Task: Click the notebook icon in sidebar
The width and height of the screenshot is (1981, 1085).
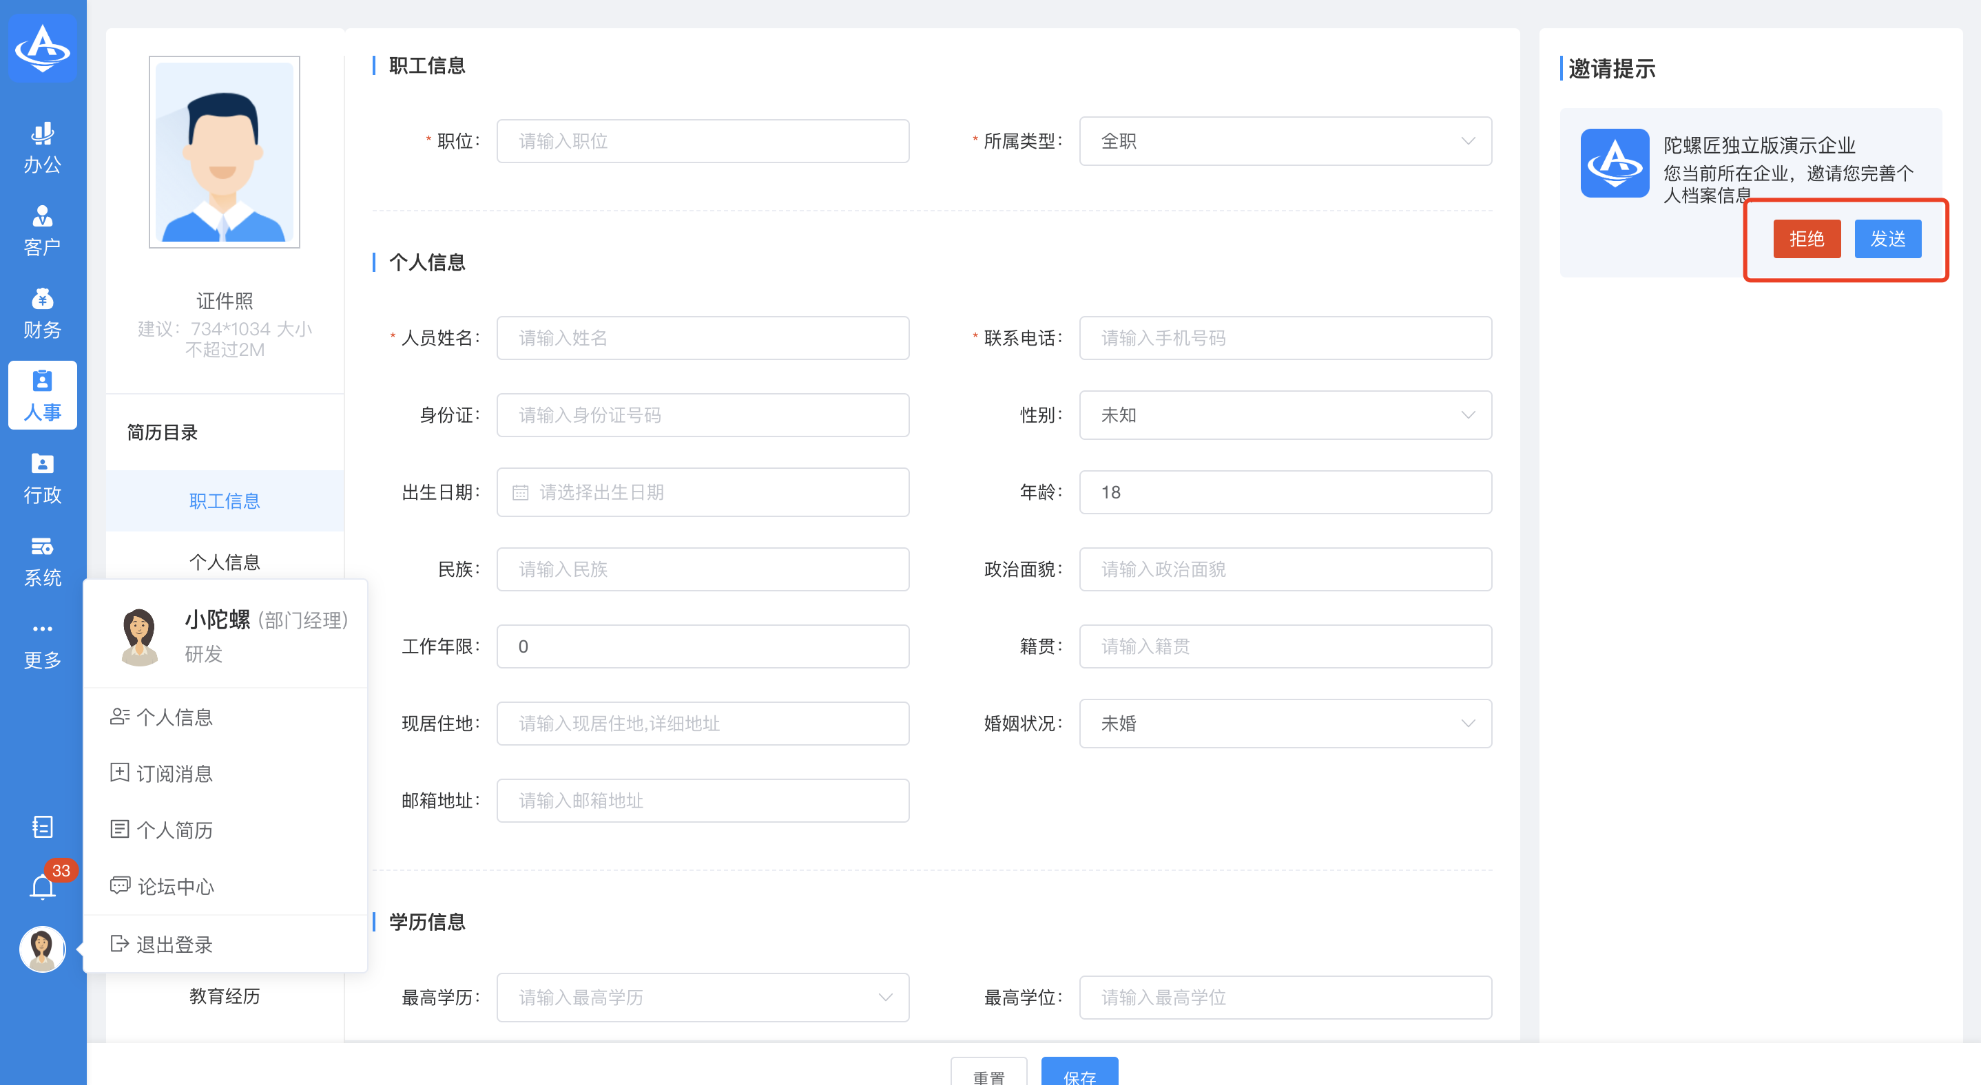Action: [42, 827]
